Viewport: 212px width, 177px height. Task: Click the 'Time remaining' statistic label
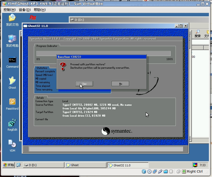pos(44,90)
